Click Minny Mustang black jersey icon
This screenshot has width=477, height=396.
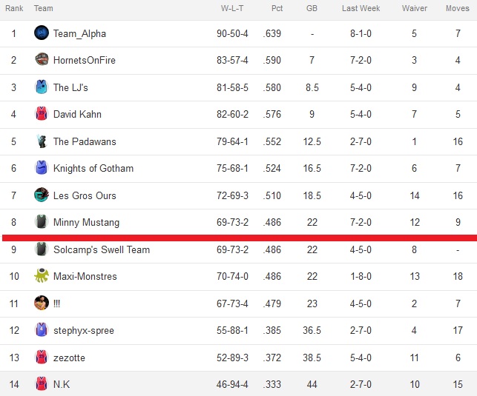tap(42, 221)
